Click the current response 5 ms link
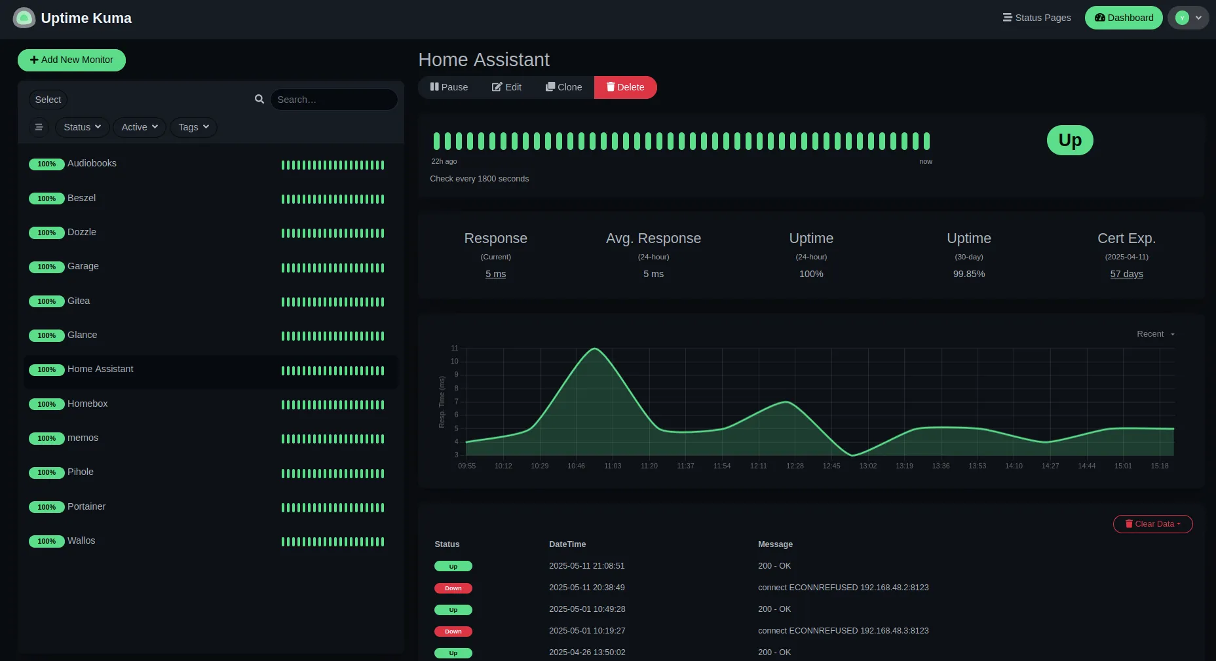Screen dimensions: 1216x661 pos(495,274)
